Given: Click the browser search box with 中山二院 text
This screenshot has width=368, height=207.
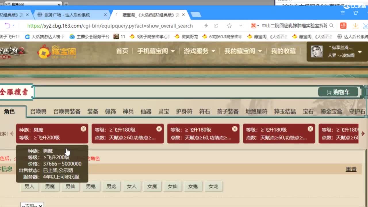Looking at the screenshot, I should [x=294, y=26].
